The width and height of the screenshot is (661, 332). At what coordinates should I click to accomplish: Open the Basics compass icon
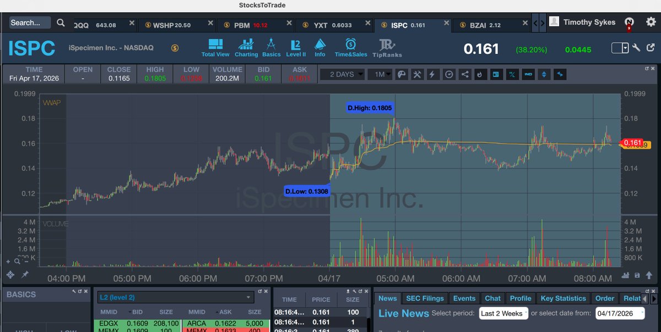[x=271, y=47]
